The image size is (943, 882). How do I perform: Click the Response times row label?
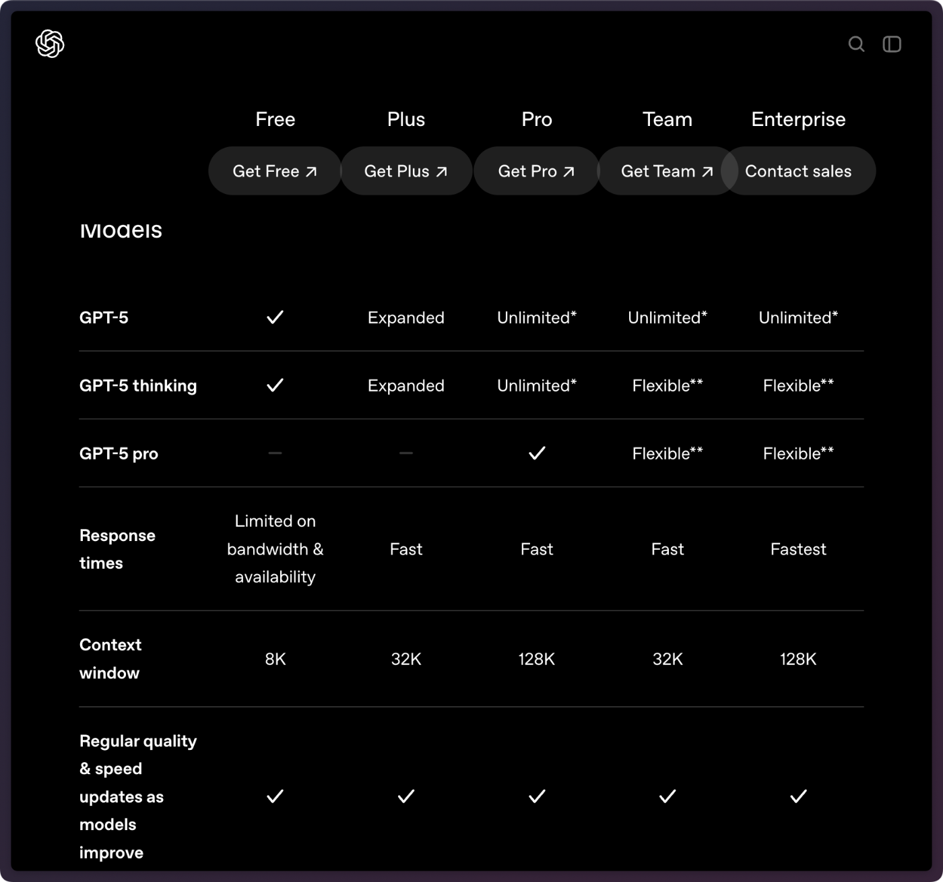click(117, 549)
